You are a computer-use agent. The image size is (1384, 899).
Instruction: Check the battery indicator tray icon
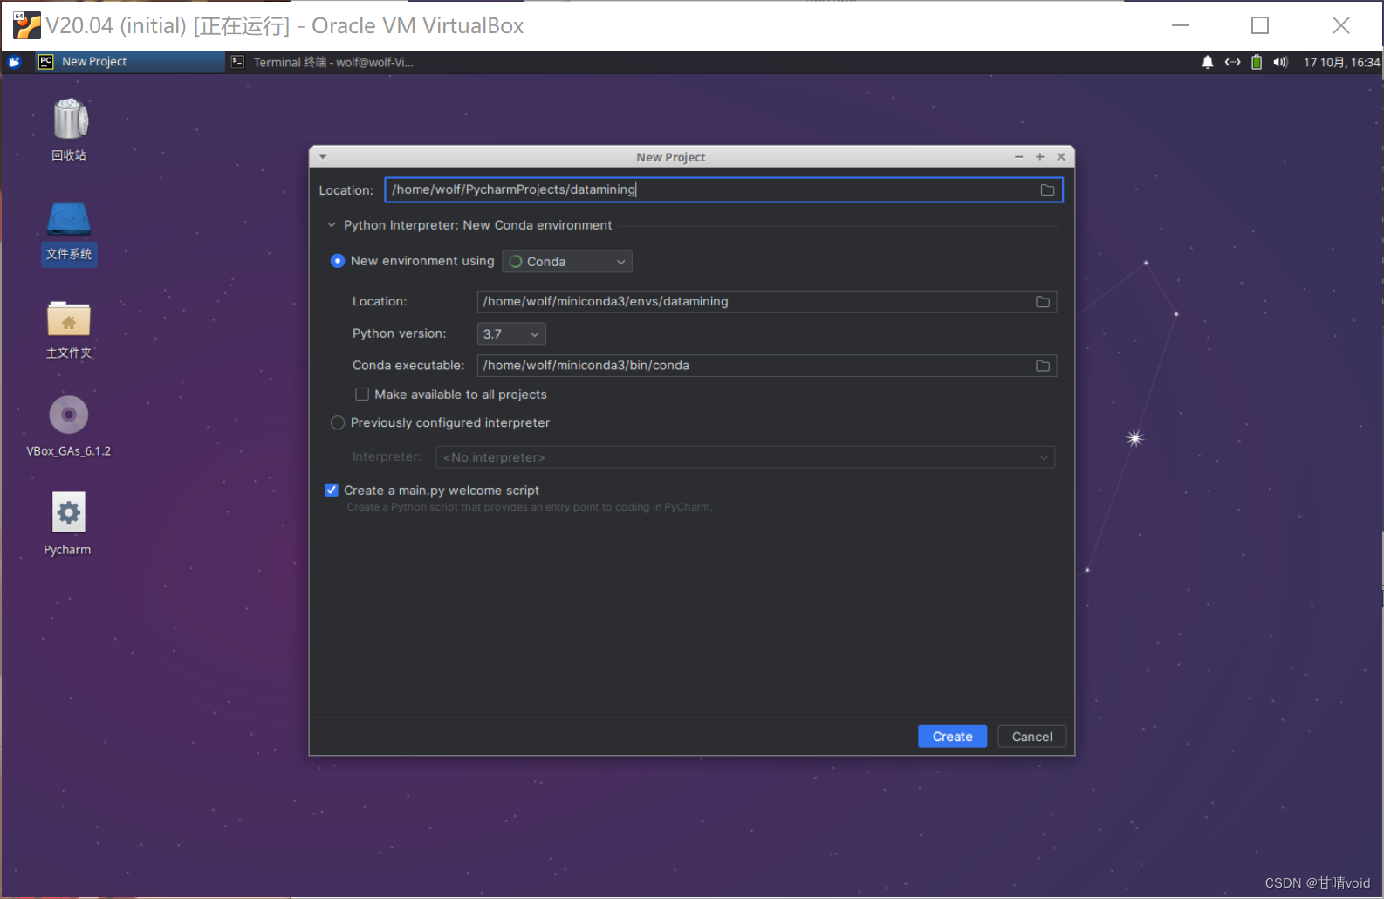(x=1257, y=62)
